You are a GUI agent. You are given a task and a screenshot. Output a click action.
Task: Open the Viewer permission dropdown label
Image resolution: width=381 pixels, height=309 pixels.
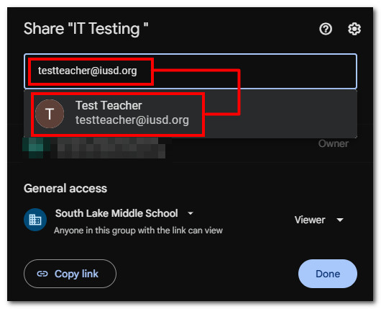tap(310, 220)
